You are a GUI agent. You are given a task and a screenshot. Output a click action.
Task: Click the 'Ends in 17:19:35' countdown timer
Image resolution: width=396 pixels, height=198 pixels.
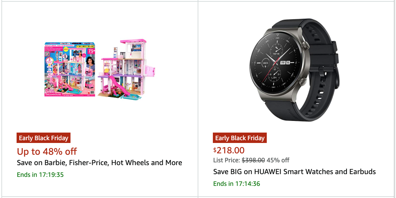[x=40, y=174]
